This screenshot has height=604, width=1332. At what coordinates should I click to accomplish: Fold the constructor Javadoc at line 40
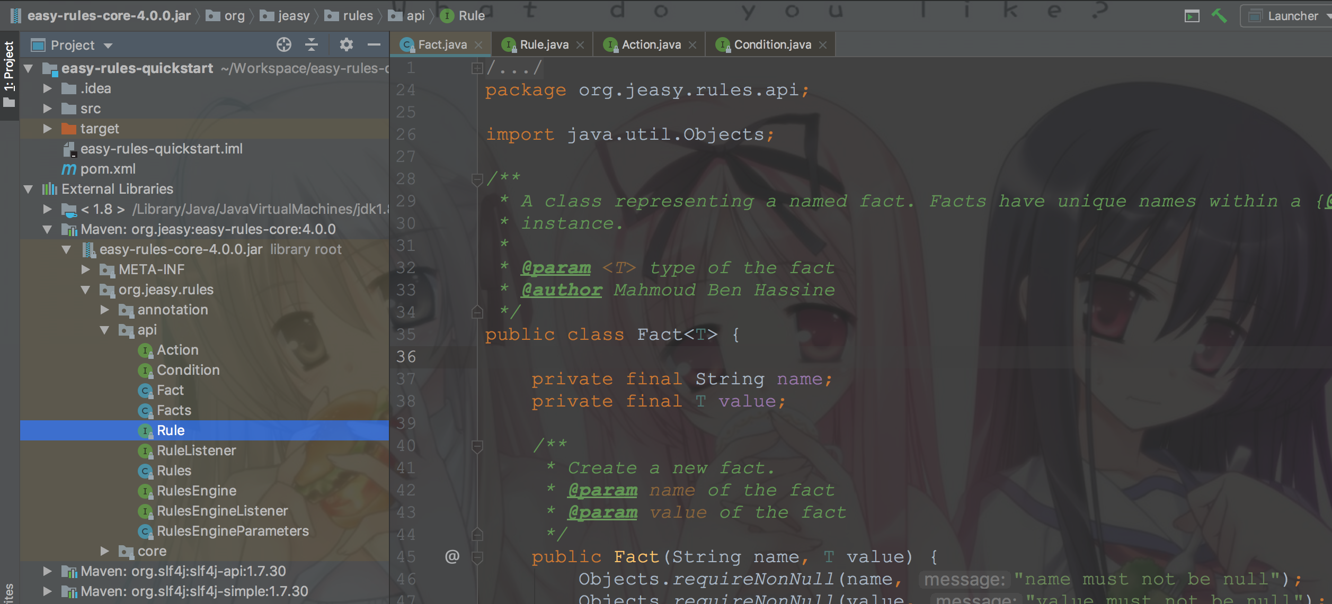point(477,446)
